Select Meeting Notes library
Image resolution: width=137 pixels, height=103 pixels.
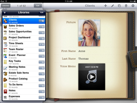(x=24, y=68)
